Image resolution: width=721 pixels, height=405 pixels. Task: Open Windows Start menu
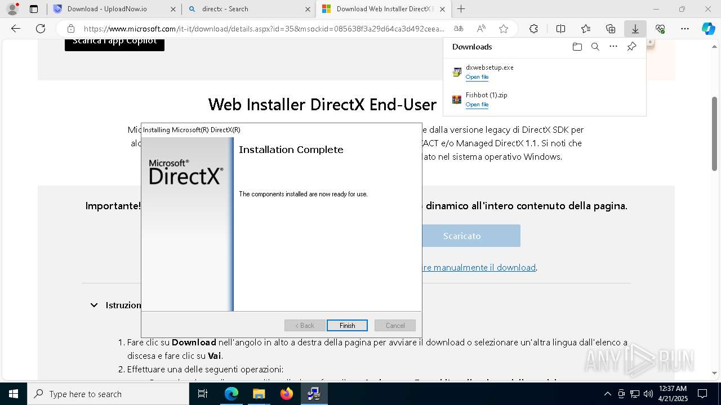tap(14, 394)
